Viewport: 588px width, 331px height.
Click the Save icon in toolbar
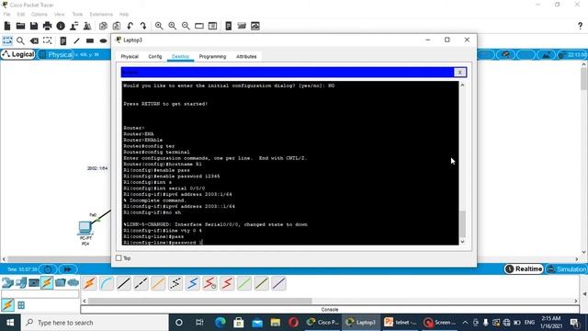click(34, 26)
